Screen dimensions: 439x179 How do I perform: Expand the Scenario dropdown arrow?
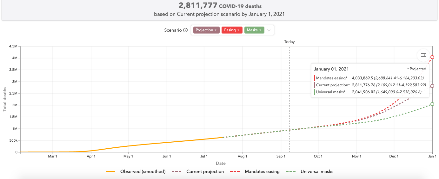(x=269, y=30)
